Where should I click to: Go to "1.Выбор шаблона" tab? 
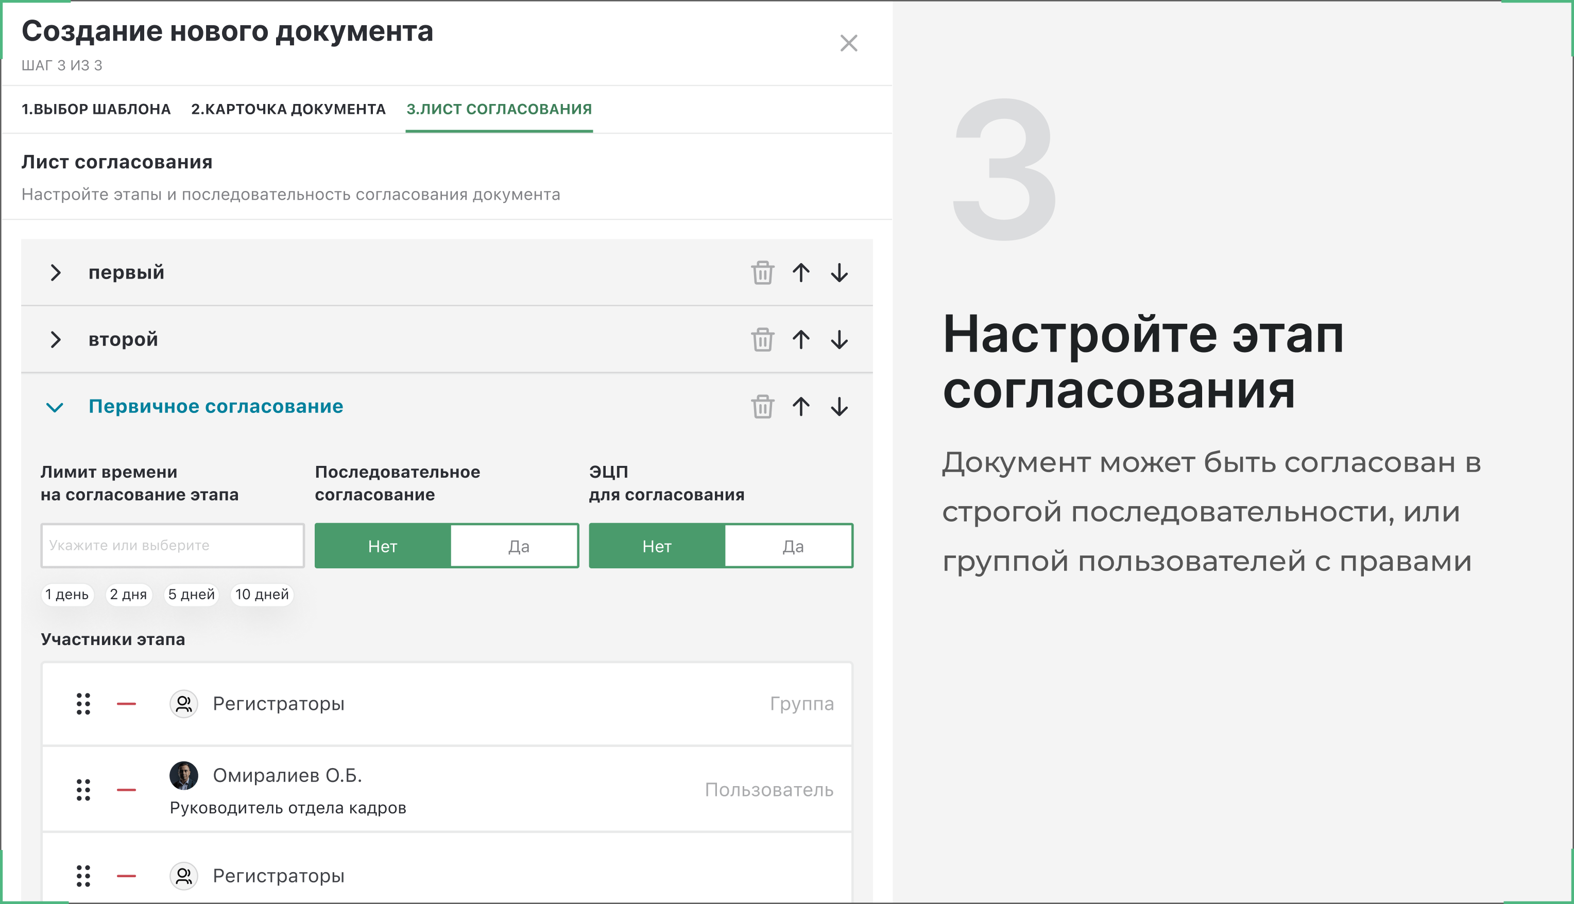point(96,109)
